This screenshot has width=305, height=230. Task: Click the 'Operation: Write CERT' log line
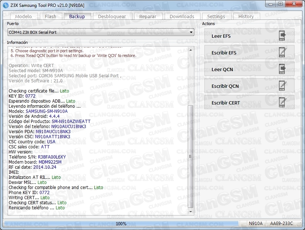click(x=31, y=66)
